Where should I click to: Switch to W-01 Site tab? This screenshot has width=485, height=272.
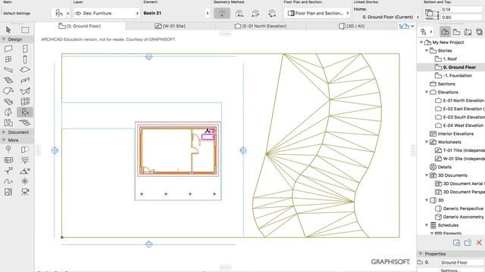pos(170,26)
